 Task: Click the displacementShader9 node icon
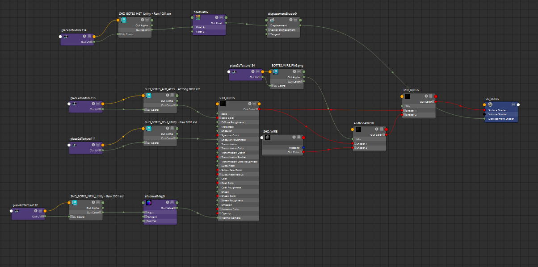coord(272,20)
